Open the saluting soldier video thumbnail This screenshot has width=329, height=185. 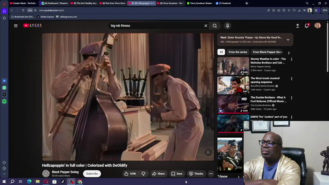pos(230,154)
